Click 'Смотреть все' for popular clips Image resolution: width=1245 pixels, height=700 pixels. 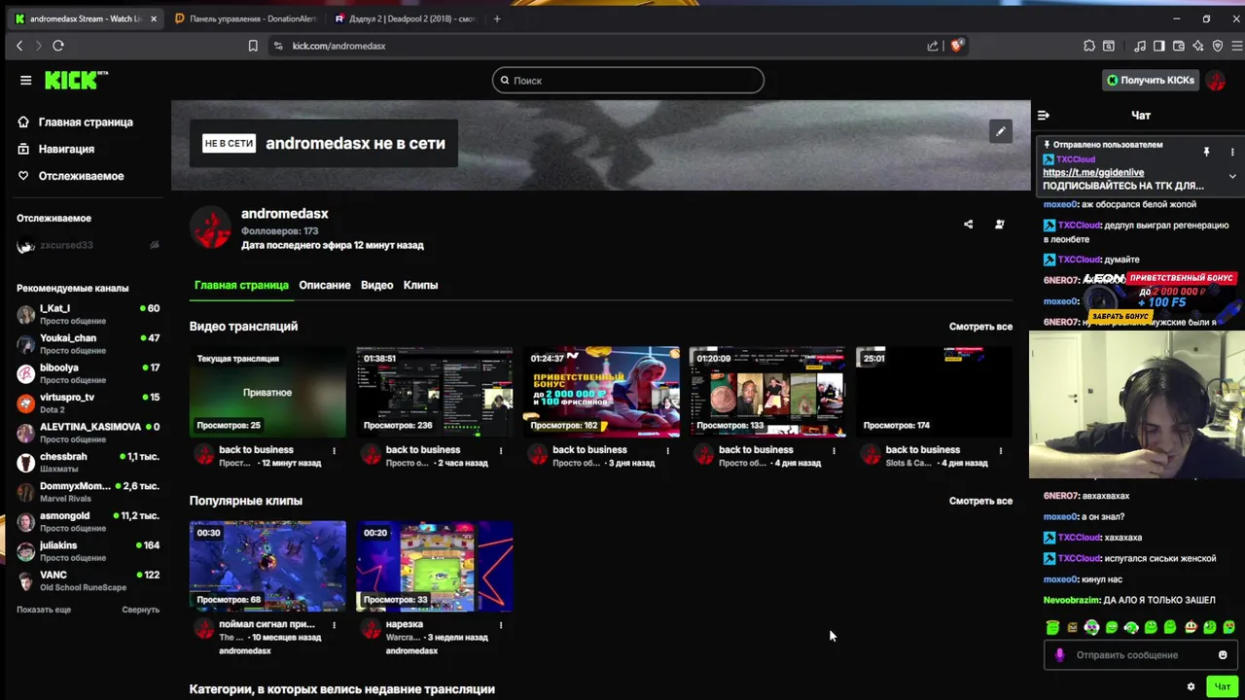coord(980,501)
